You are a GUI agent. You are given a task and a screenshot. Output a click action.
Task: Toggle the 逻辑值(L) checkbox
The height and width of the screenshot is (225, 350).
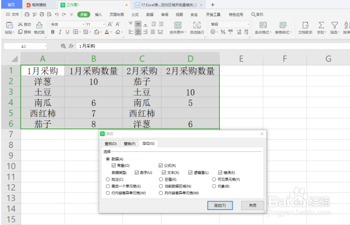[190, 173]
